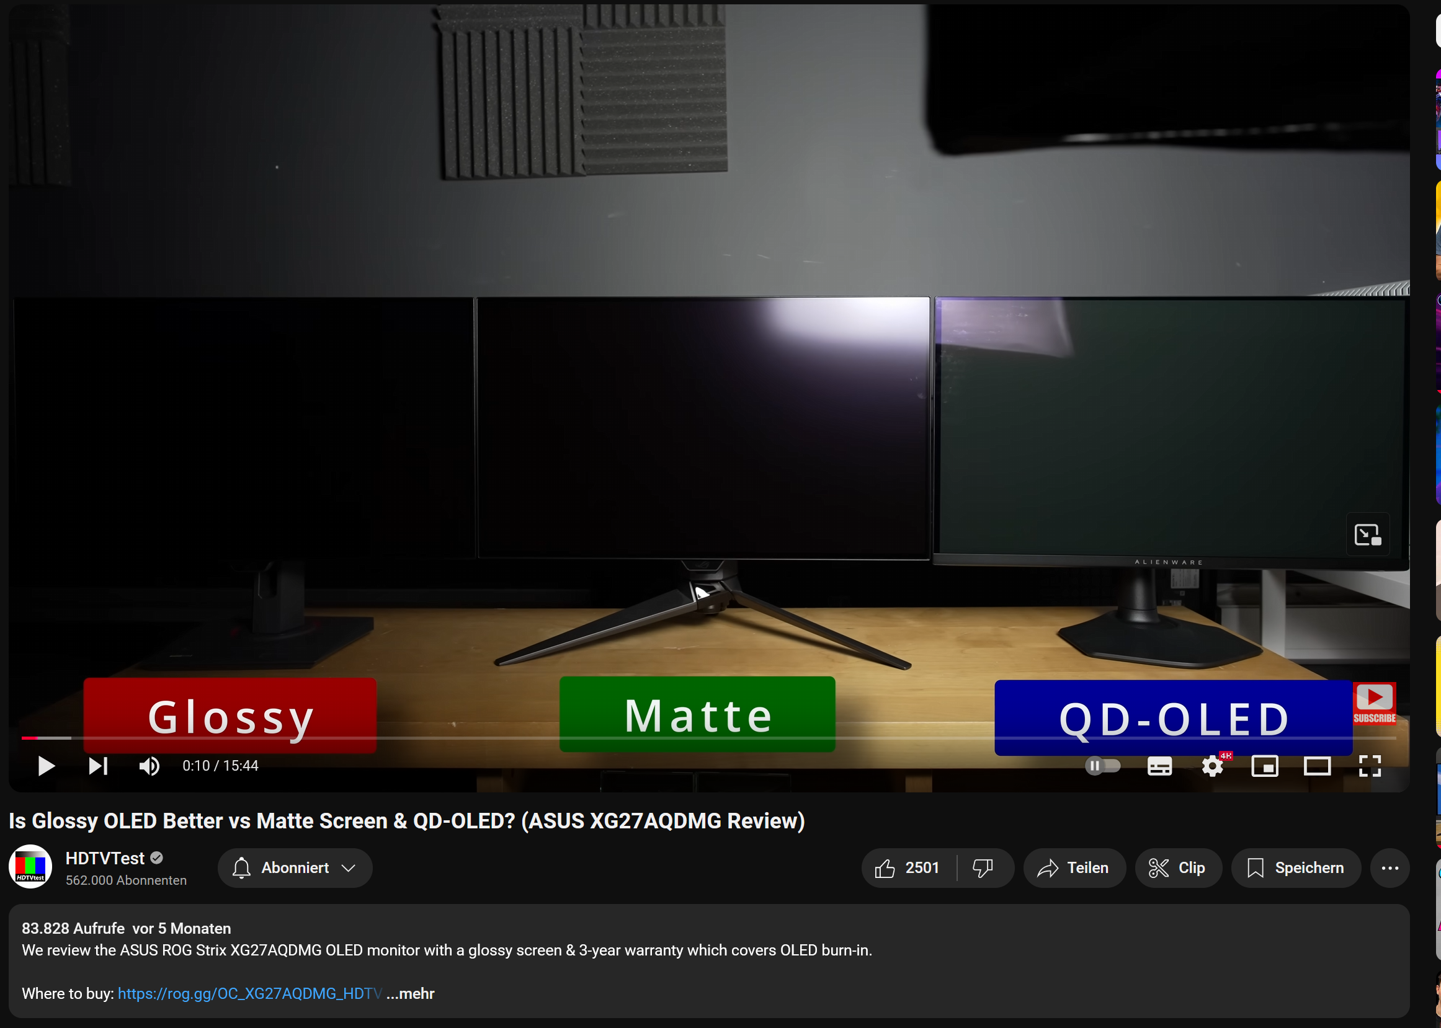Toggle the autoplay switch
The height and width of the screenshot is (1028, 1441).
click(1102, 766)
